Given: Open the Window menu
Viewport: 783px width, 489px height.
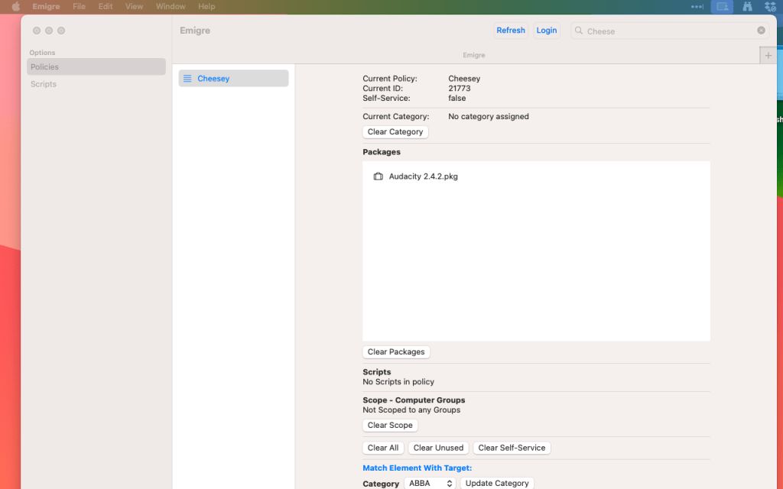Looking at the screenshot, I should [171, 6].
